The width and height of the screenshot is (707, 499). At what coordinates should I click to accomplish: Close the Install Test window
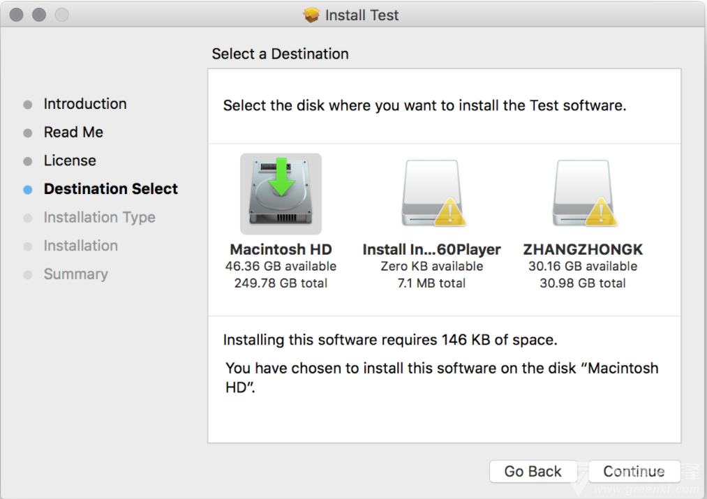click(16, 15)
